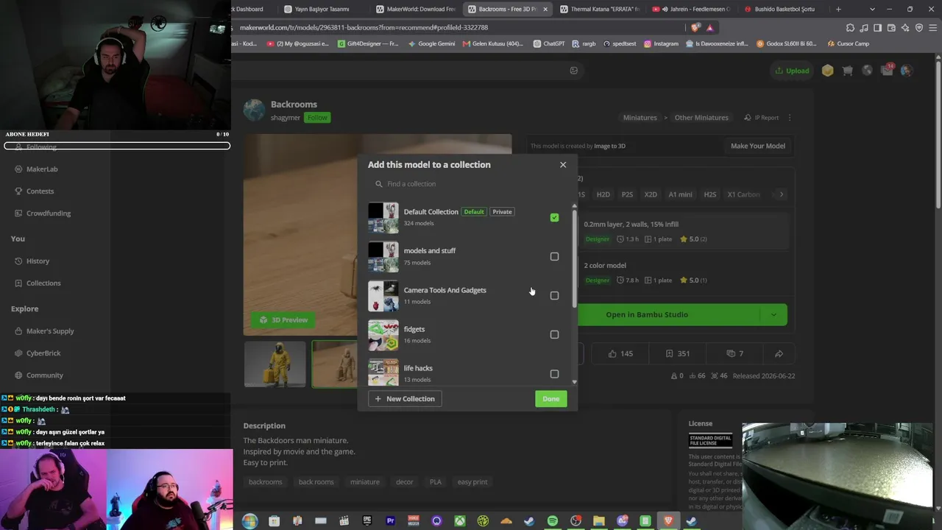Open Brave extensions puzzle icon
The height and width of the screenshot is (530, 942).
click(851, 28)
